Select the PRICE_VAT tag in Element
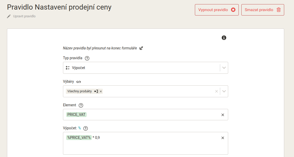Image resolution: width=294 pixels, height=157 pixels. tap(76, 115)
